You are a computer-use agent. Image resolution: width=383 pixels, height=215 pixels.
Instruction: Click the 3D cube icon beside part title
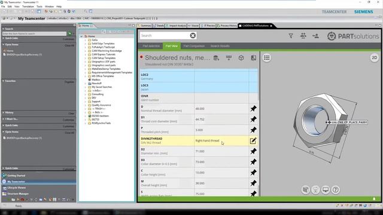pos(241,58)
